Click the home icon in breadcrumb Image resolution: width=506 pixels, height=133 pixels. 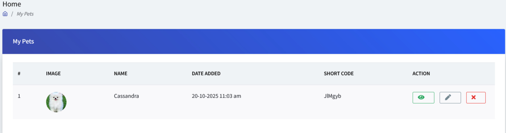[5, 14]
